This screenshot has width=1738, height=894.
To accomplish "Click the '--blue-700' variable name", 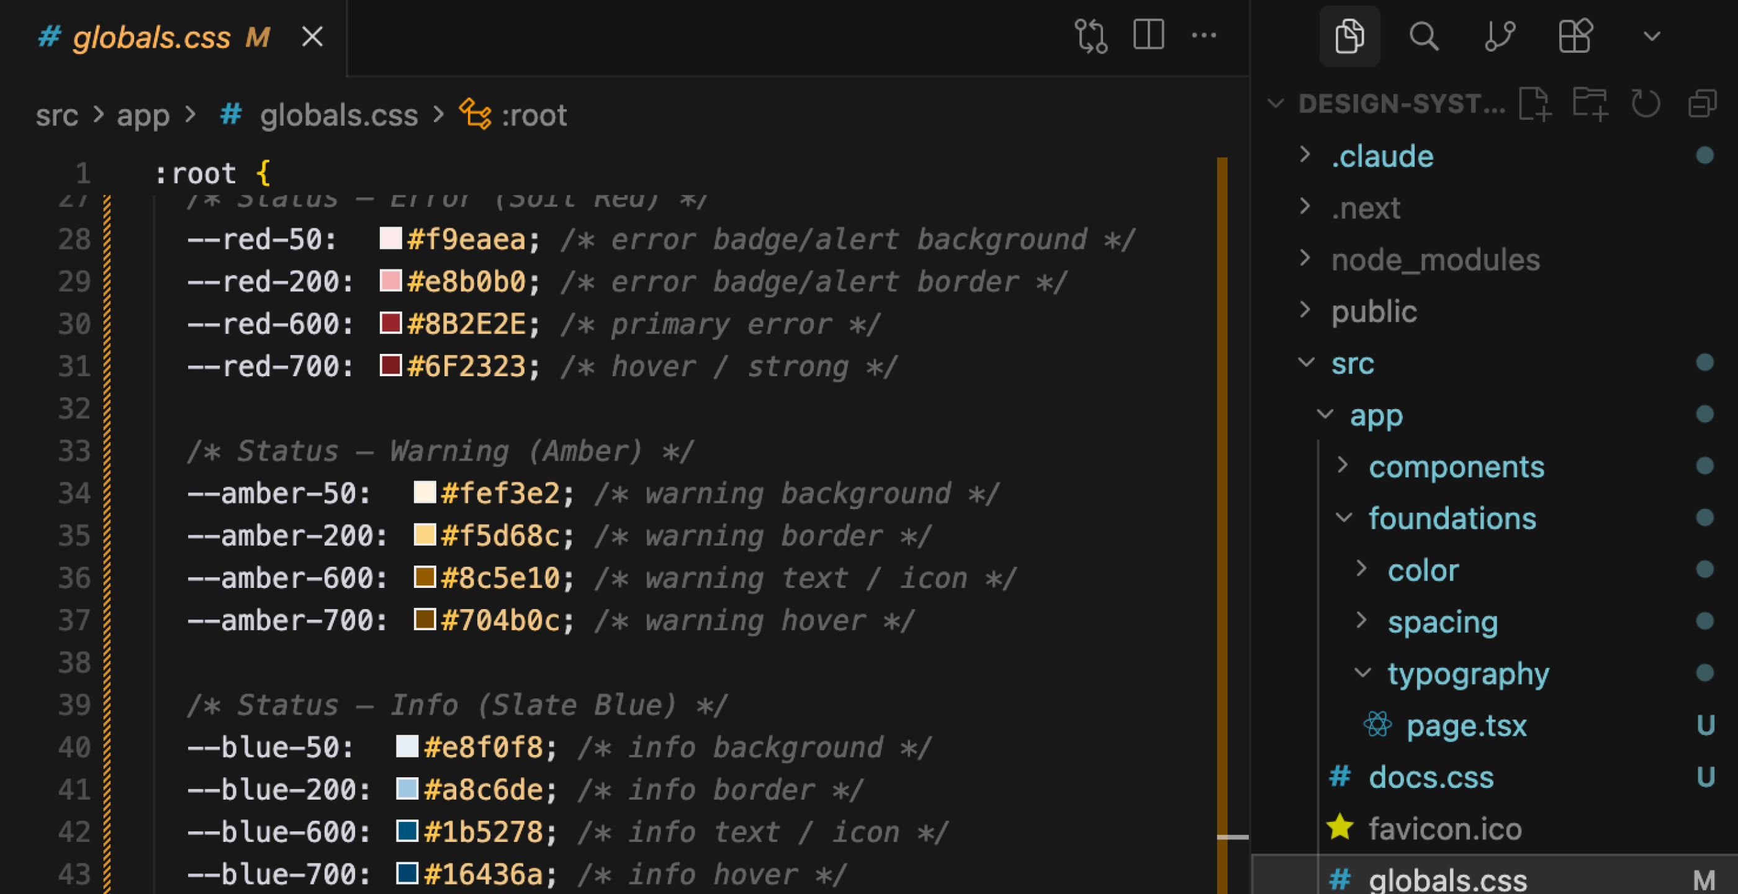I will (x=271, y=875).
